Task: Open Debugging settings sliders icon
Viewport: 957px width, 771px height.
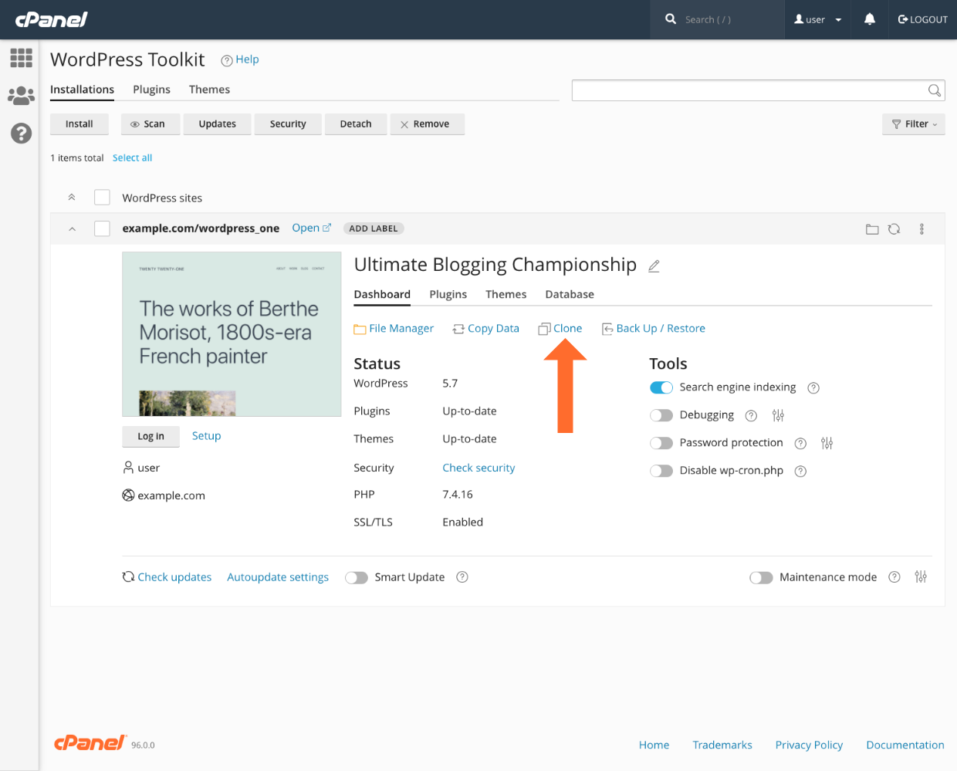Action: [x=778, y=415]
